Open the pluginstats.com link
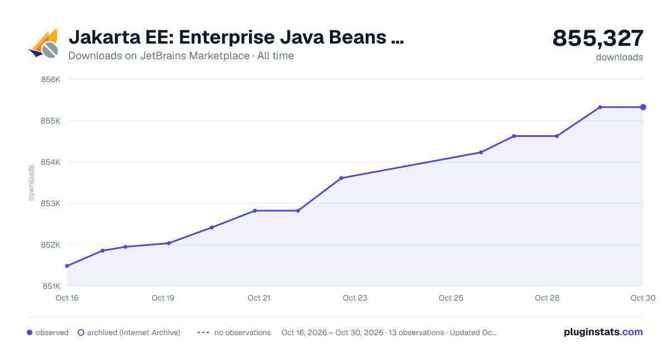The width and height of the screenshot is (670, 352). [603, 332]
